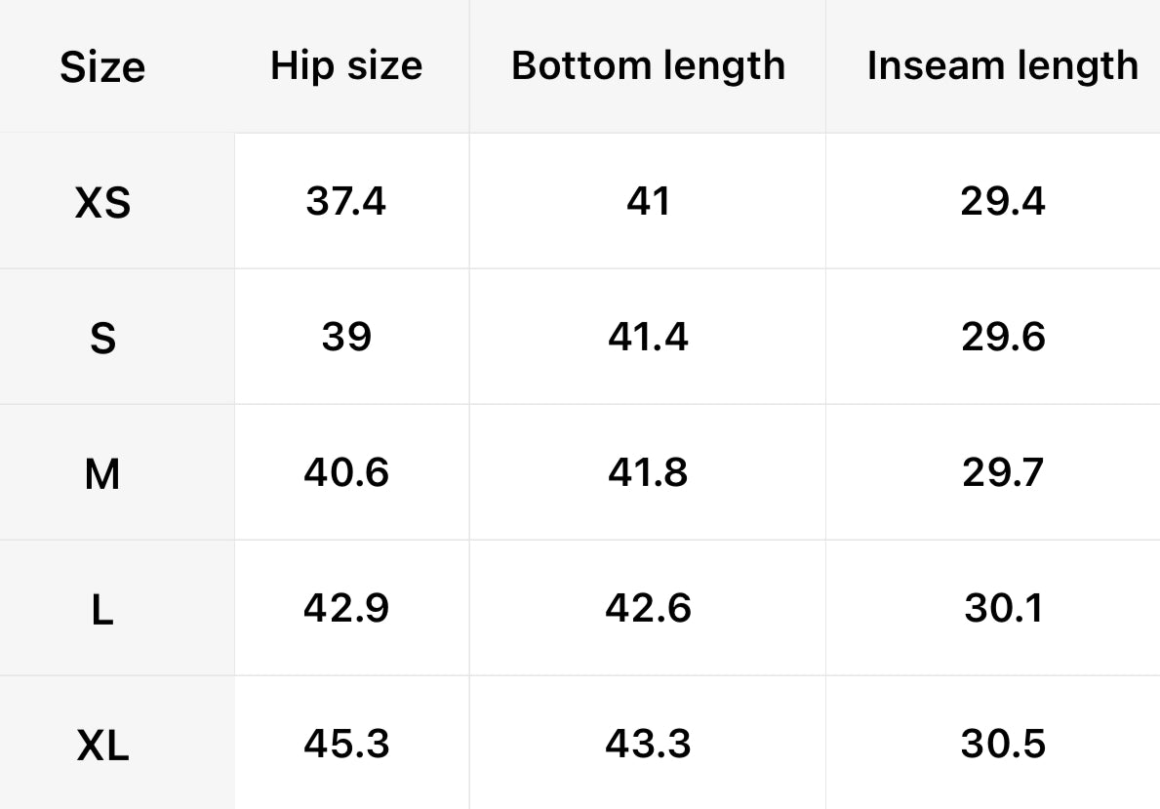Click the L hip size value 42.9
This screenshot has height=809, width=1160.
click(346, 608)
